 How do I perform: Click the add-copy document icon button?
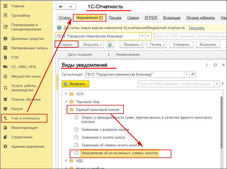[x=110, y=45]
